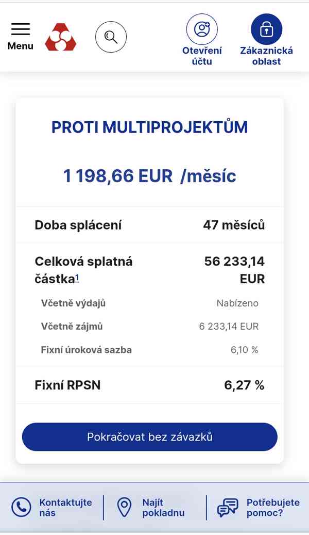Click the PROTI MULTIPROJEKTŮM heading

point(149,127)
